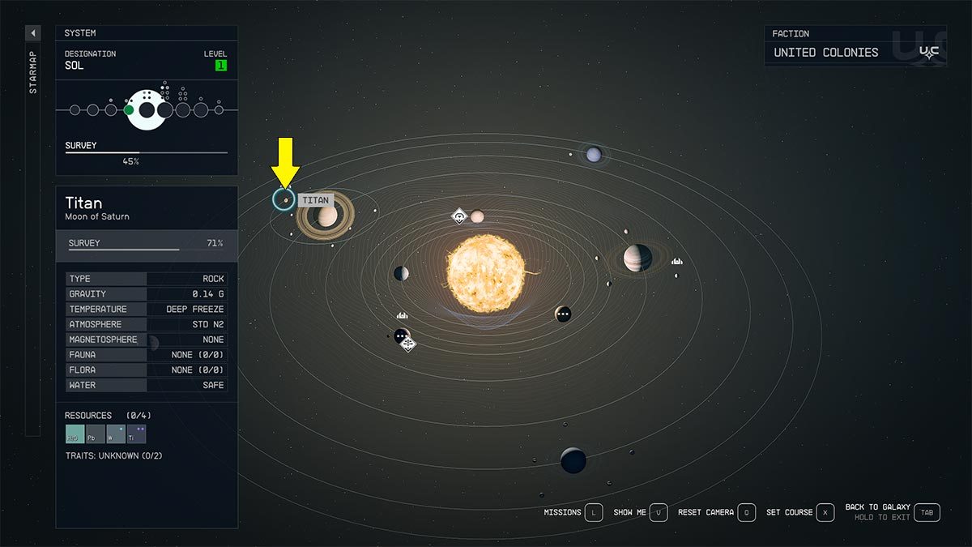Select the FAUNA NONE (0/0) row
The image size is (972, 547).
click(147, 355)
